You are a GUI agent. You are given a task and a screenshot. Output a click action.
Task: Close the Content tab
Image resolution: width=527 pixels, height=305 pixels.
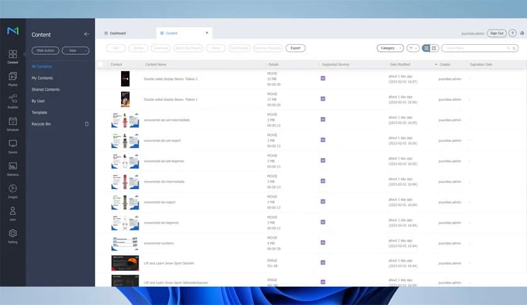click(207, 33)
